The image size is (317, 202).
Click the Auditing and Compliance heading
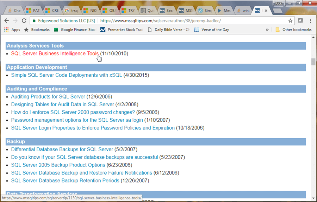(37, 89)
